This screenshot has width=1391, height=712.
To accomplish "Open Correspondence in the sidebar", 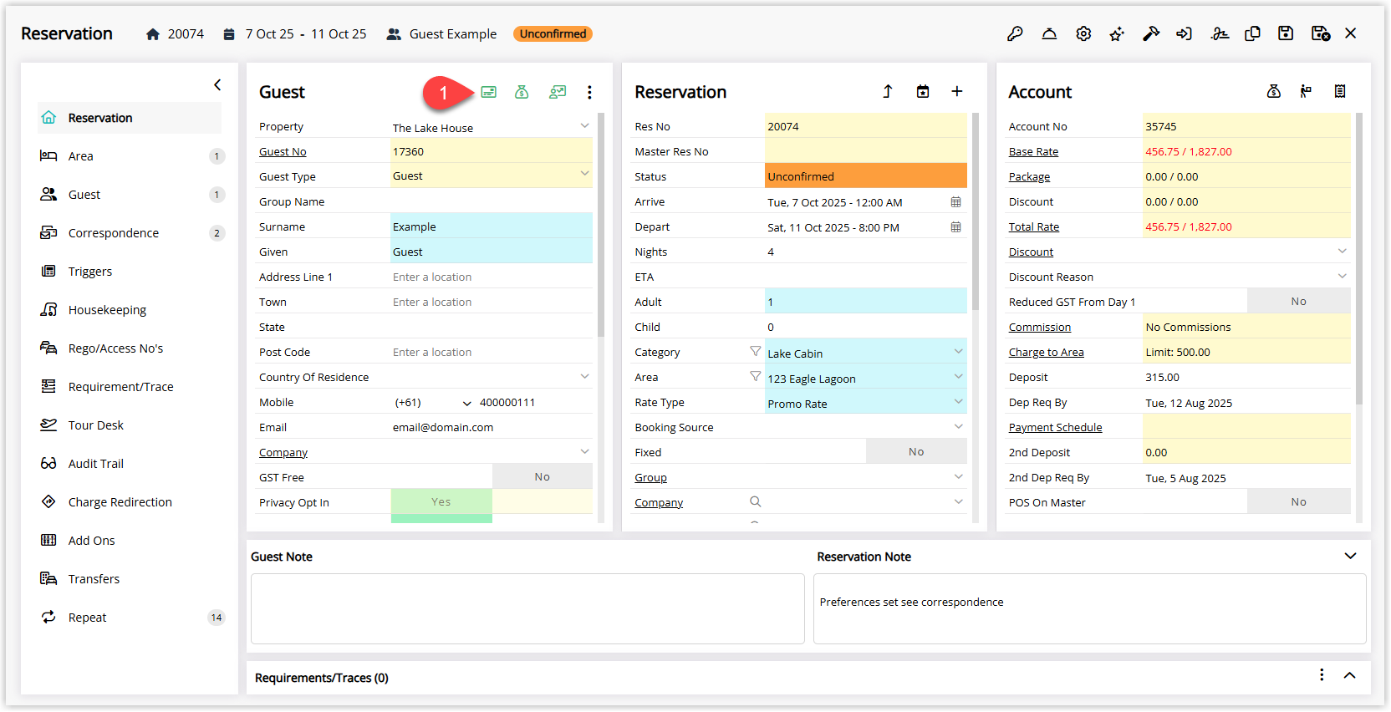I will [x=130, y=233].
